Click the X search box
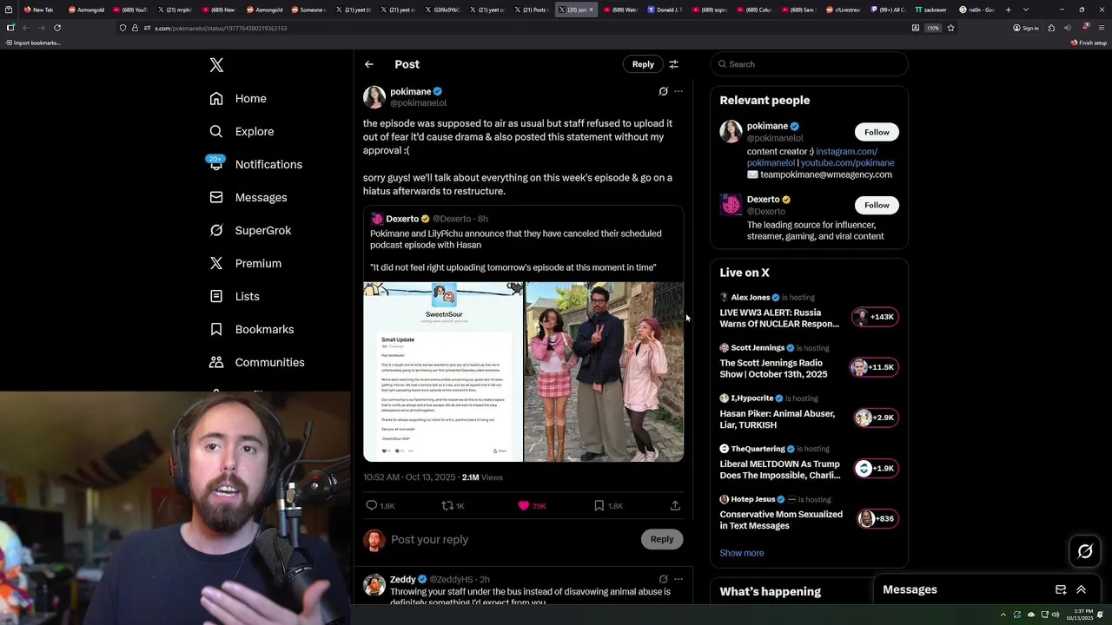 click(x=810, y=64)
